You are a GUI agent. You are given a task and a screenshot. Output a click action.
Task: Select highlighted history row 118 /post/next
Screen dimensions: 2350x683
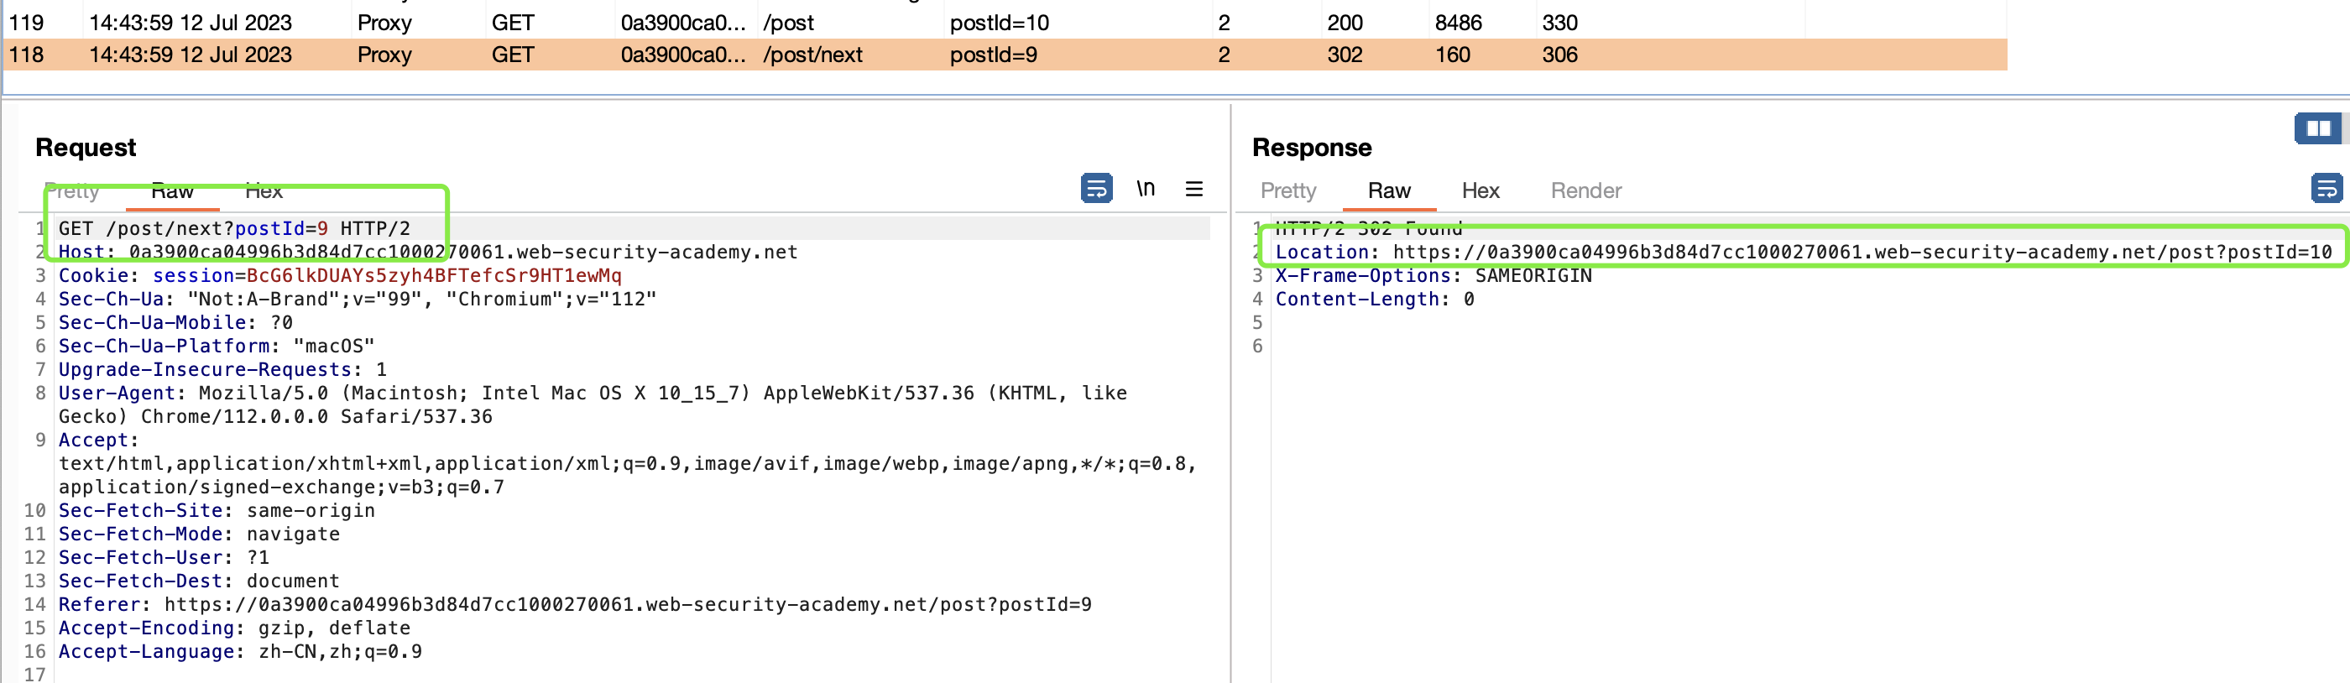(x=812, y=55)
